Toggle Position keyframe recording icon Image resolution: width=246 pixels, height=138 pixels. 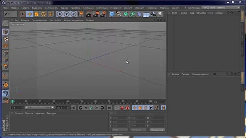pos(135,108)
